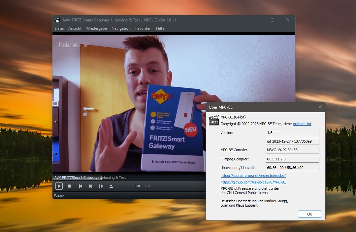356x232 pixels.
Task: Click the Libavcodec 60.36.100 / 58.36.100 field
Action: (x=292, y=168)
